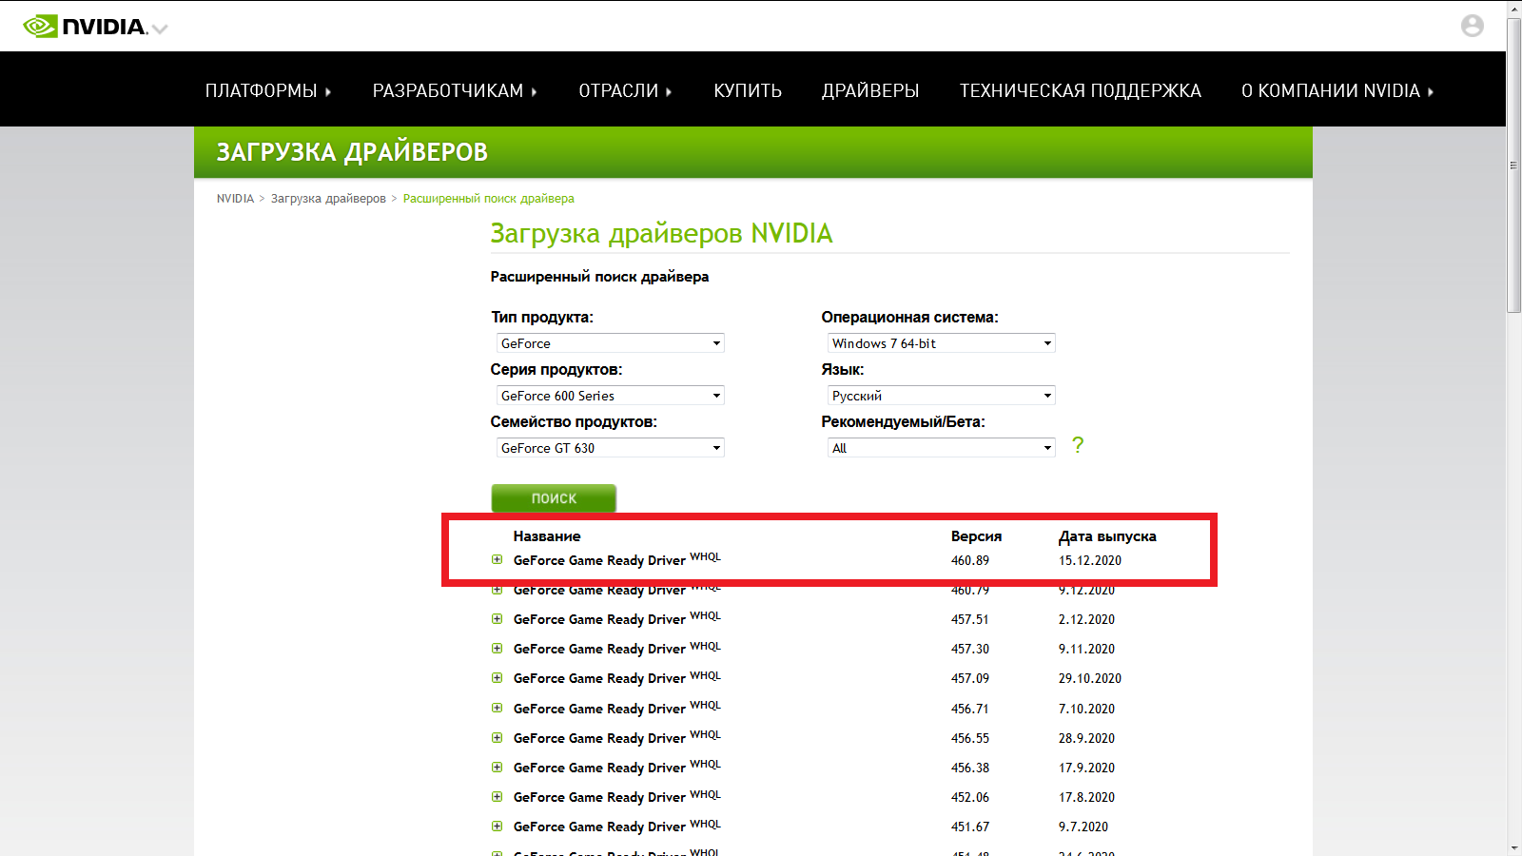Click the vertical page scrollbar thumb
This screenshot has height=856, width=1522.
tap(1513, 165)
